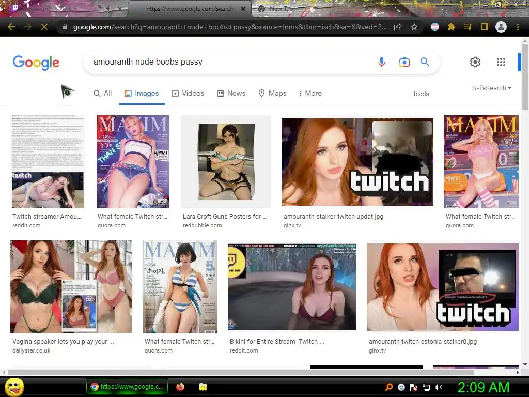Adjust volume via tray speaker icon
This screenshot has width=529, height=397.
pos(439,387)
